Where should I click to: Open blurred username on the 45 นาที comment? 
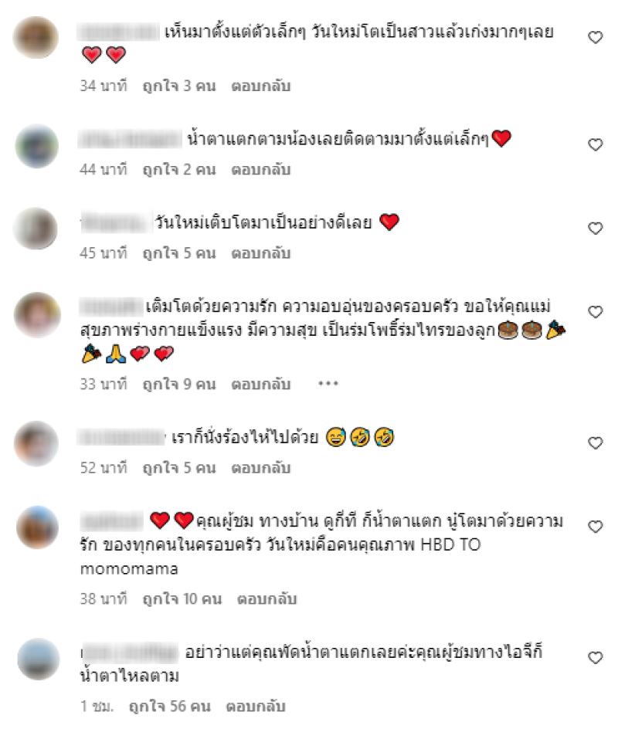116,222
